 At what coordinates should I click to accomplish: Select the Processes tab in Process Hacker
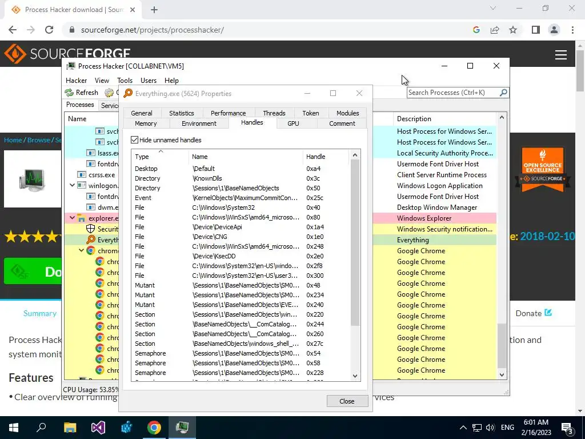tap(80, 105)
